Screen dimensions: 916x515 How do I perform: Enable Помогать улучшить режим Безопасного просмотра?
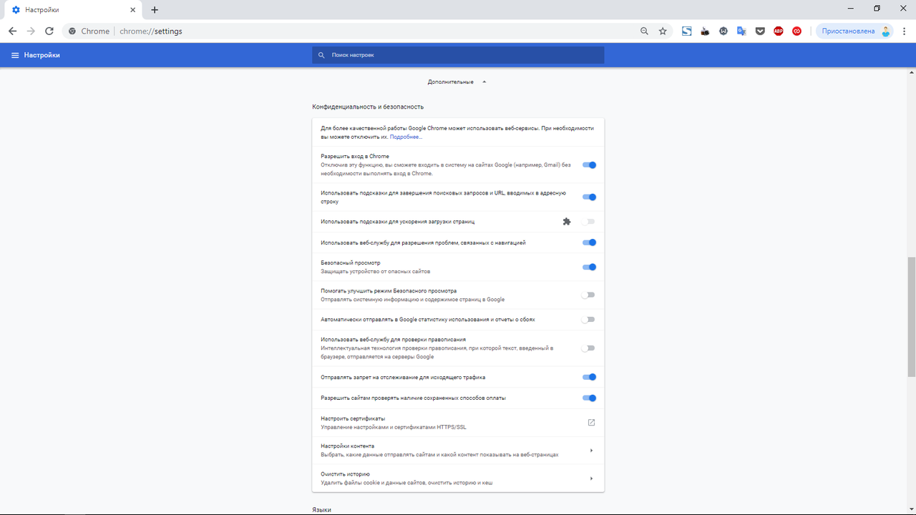(x=588, y=295)
